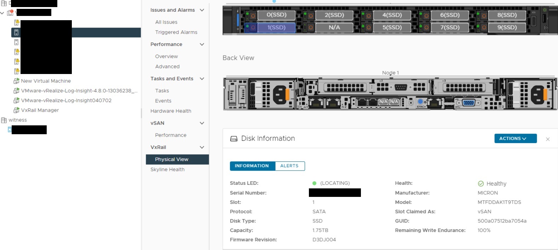This screenshot has height=250, width=558.
Task: Select the 9(SSD) disk slot
Action: tap(507, 27)
